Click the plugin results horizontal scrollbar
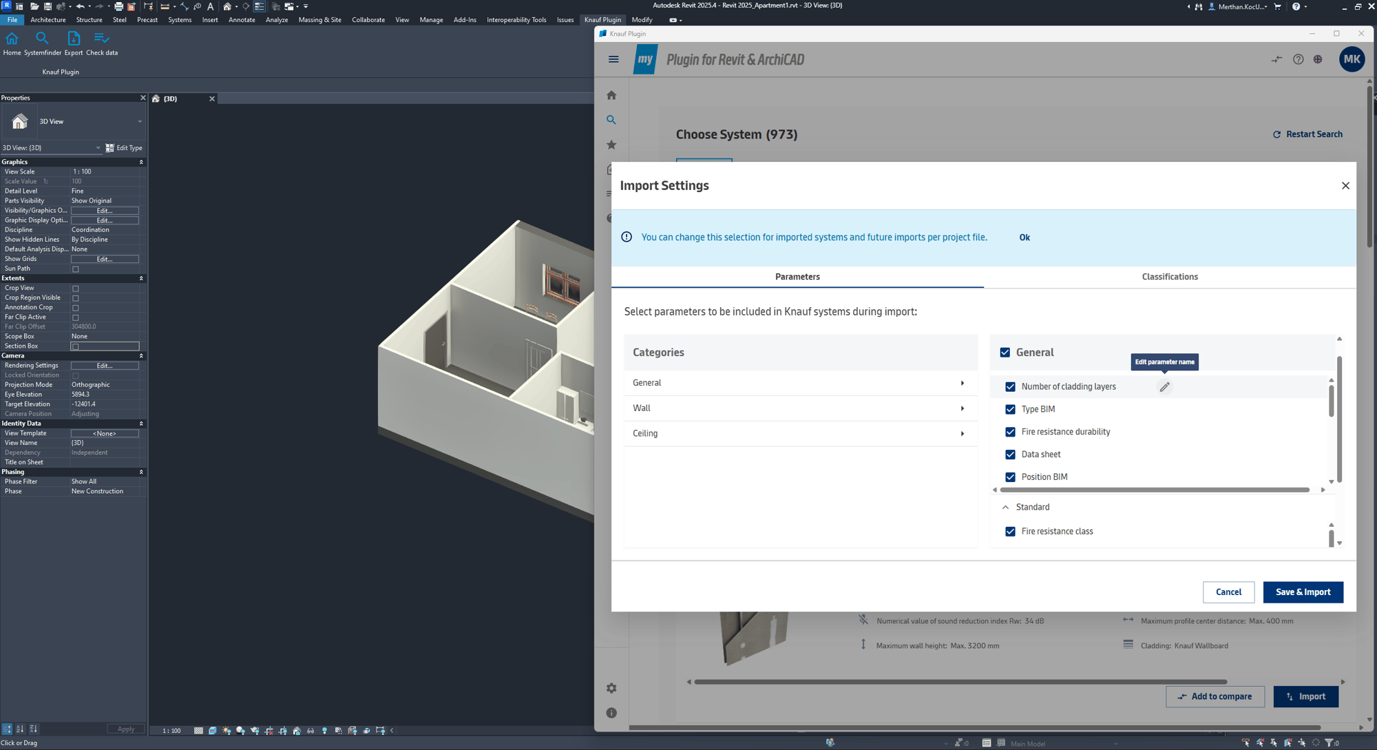The image size is (1377, 750). [x=960, y=682]
